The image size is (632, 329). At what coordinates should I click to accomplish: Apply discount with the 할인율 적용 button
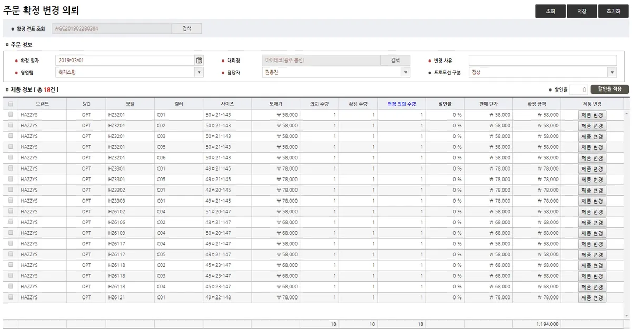click(610, 89)
